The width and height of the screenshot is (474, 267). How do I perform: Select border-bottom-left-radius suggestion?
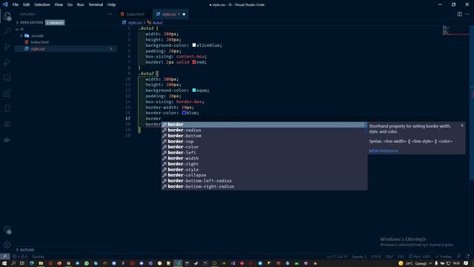coord(264,181)
